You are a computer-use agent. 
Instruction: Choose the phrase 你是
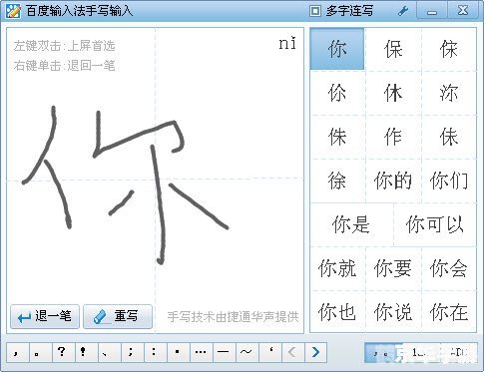coord(351,224)
